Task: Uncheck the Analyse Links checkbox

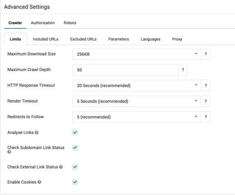Action: 75,133
